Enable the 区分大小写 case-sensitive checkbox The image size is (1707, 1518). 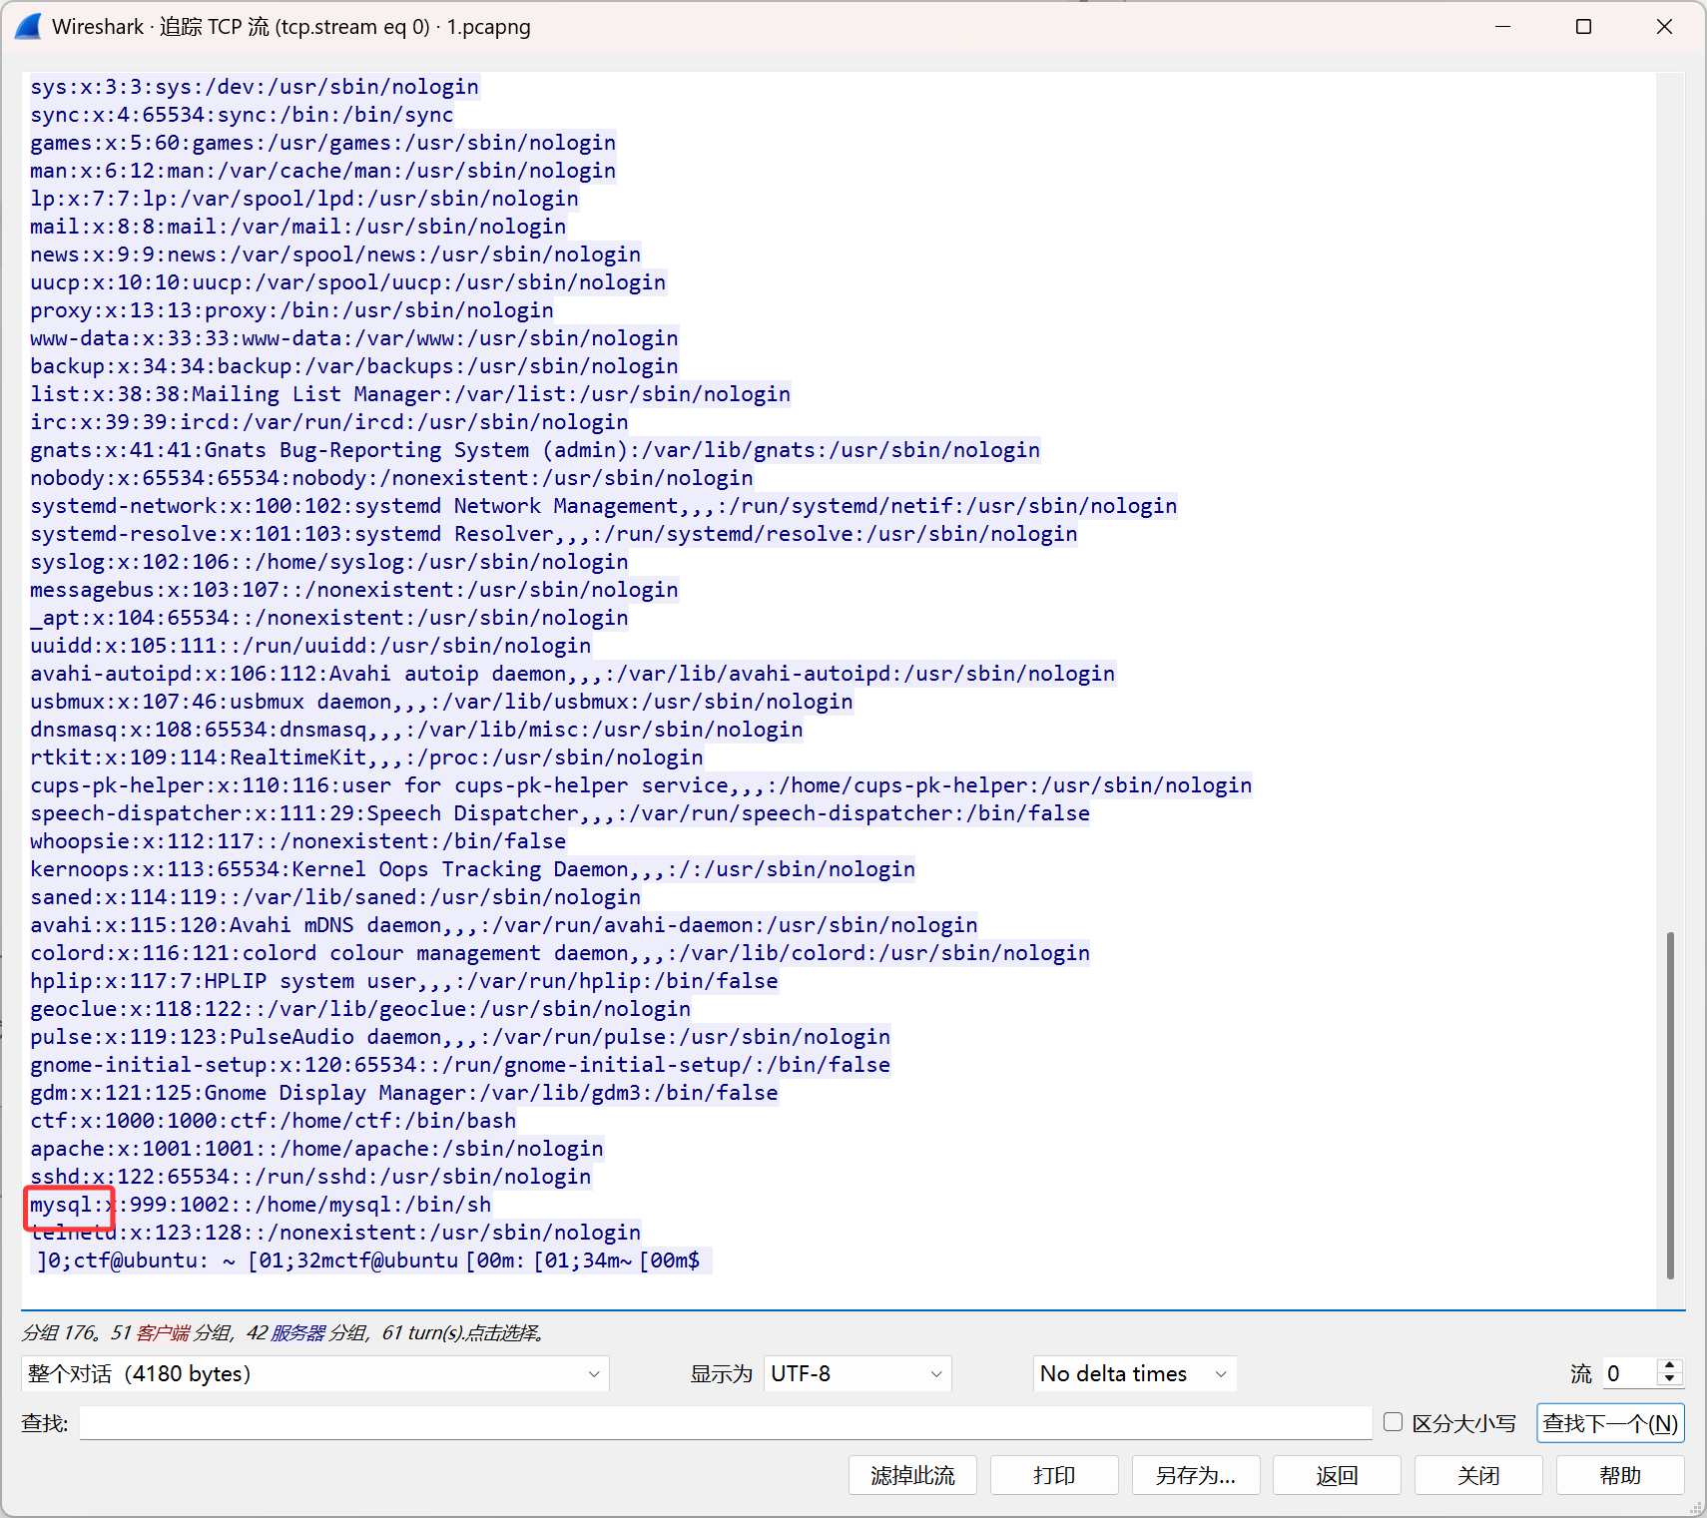tap(1394, 1422)
